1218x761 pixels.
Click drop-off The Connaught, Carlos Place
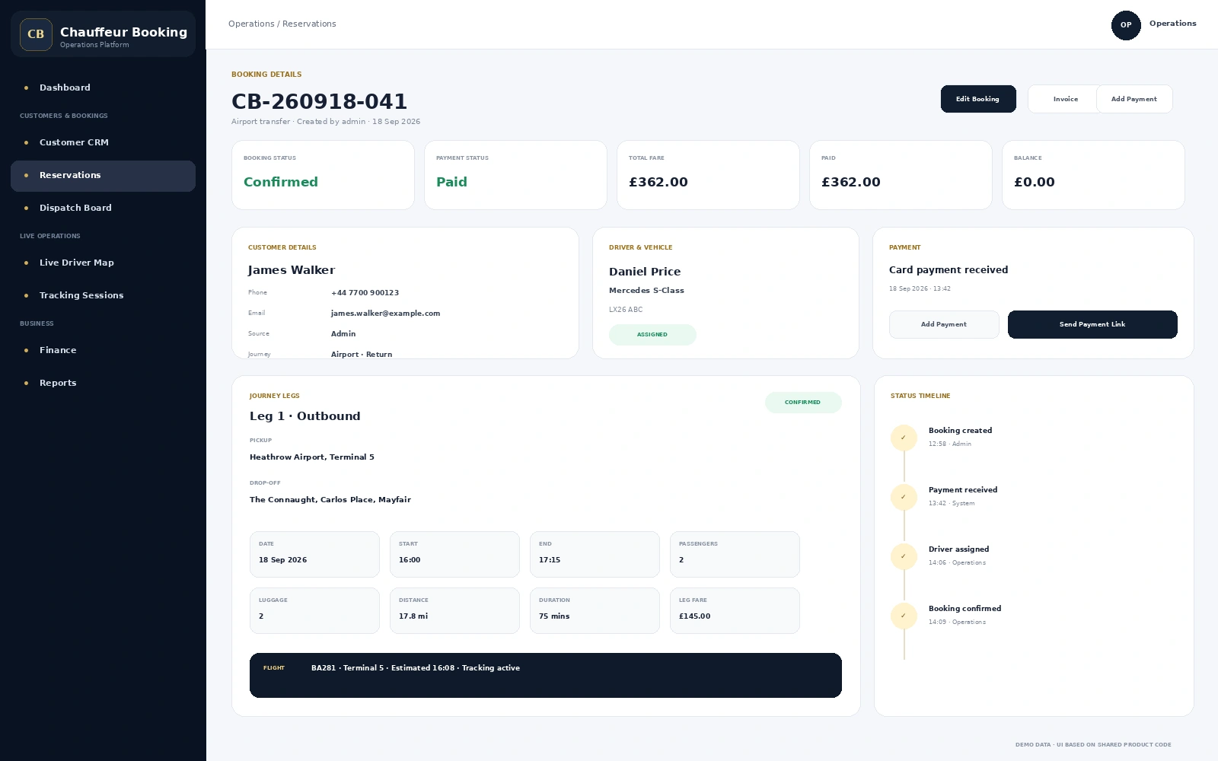[x=330, y=500]
